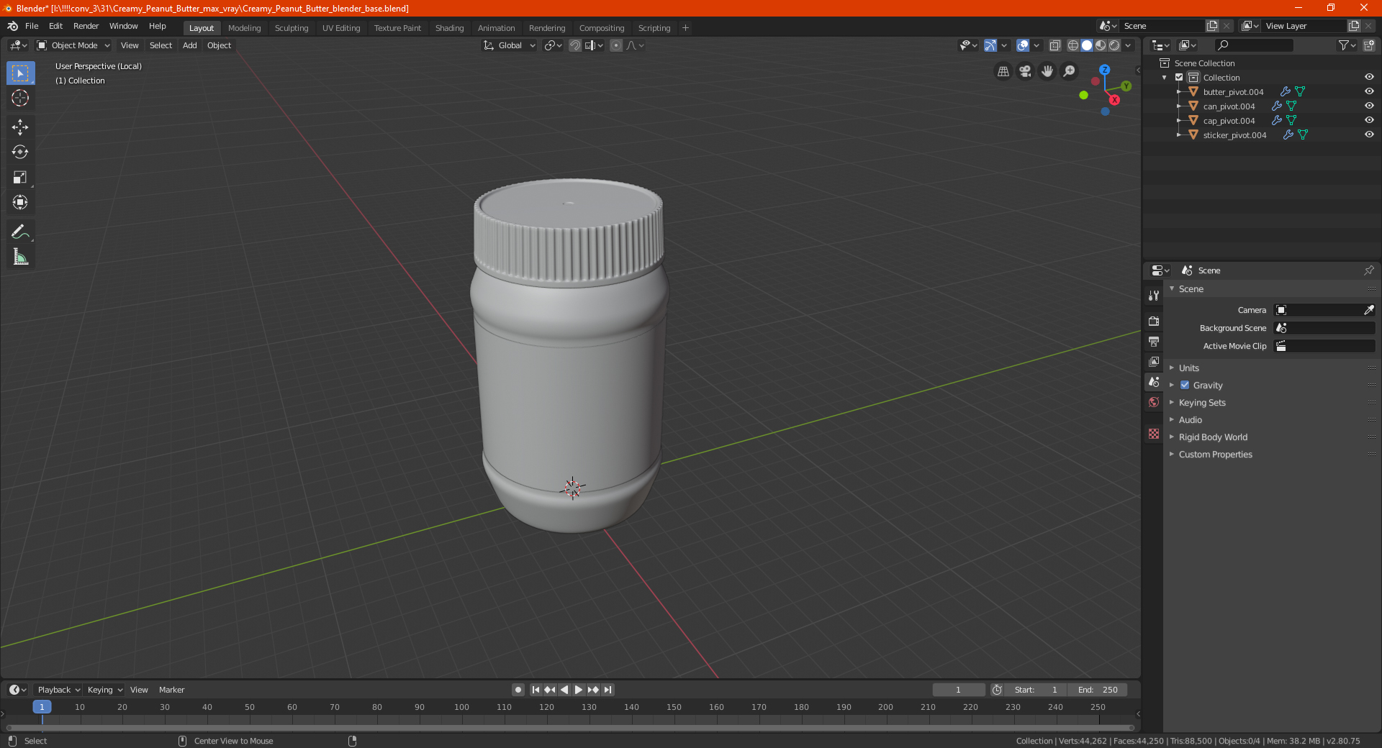Click the outliner filter funnel icon
Viewport: 1382px width, 748px height.
pyautogui.click(x=1346, y=45)
